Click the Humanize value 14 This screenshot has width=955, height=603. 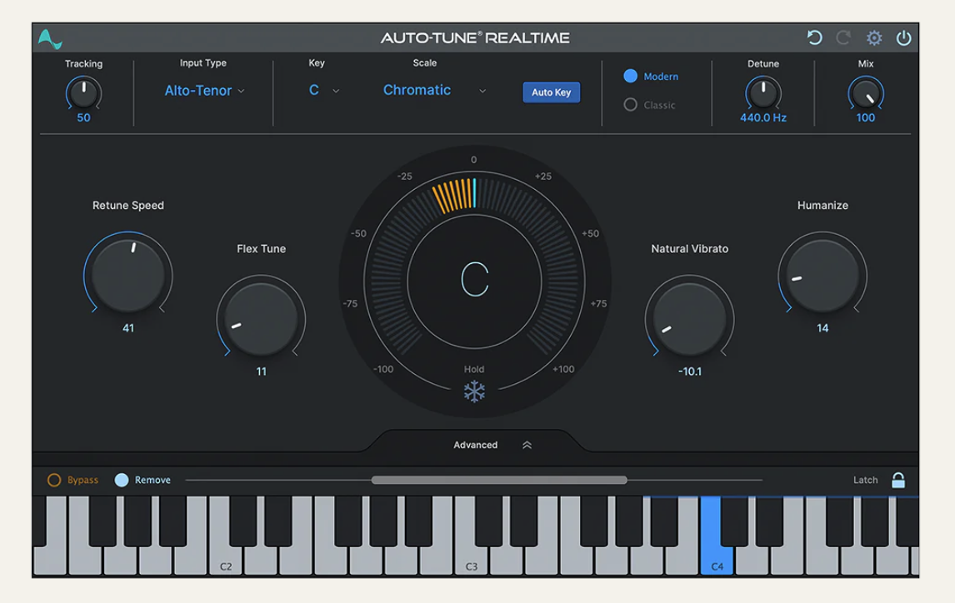822,329
